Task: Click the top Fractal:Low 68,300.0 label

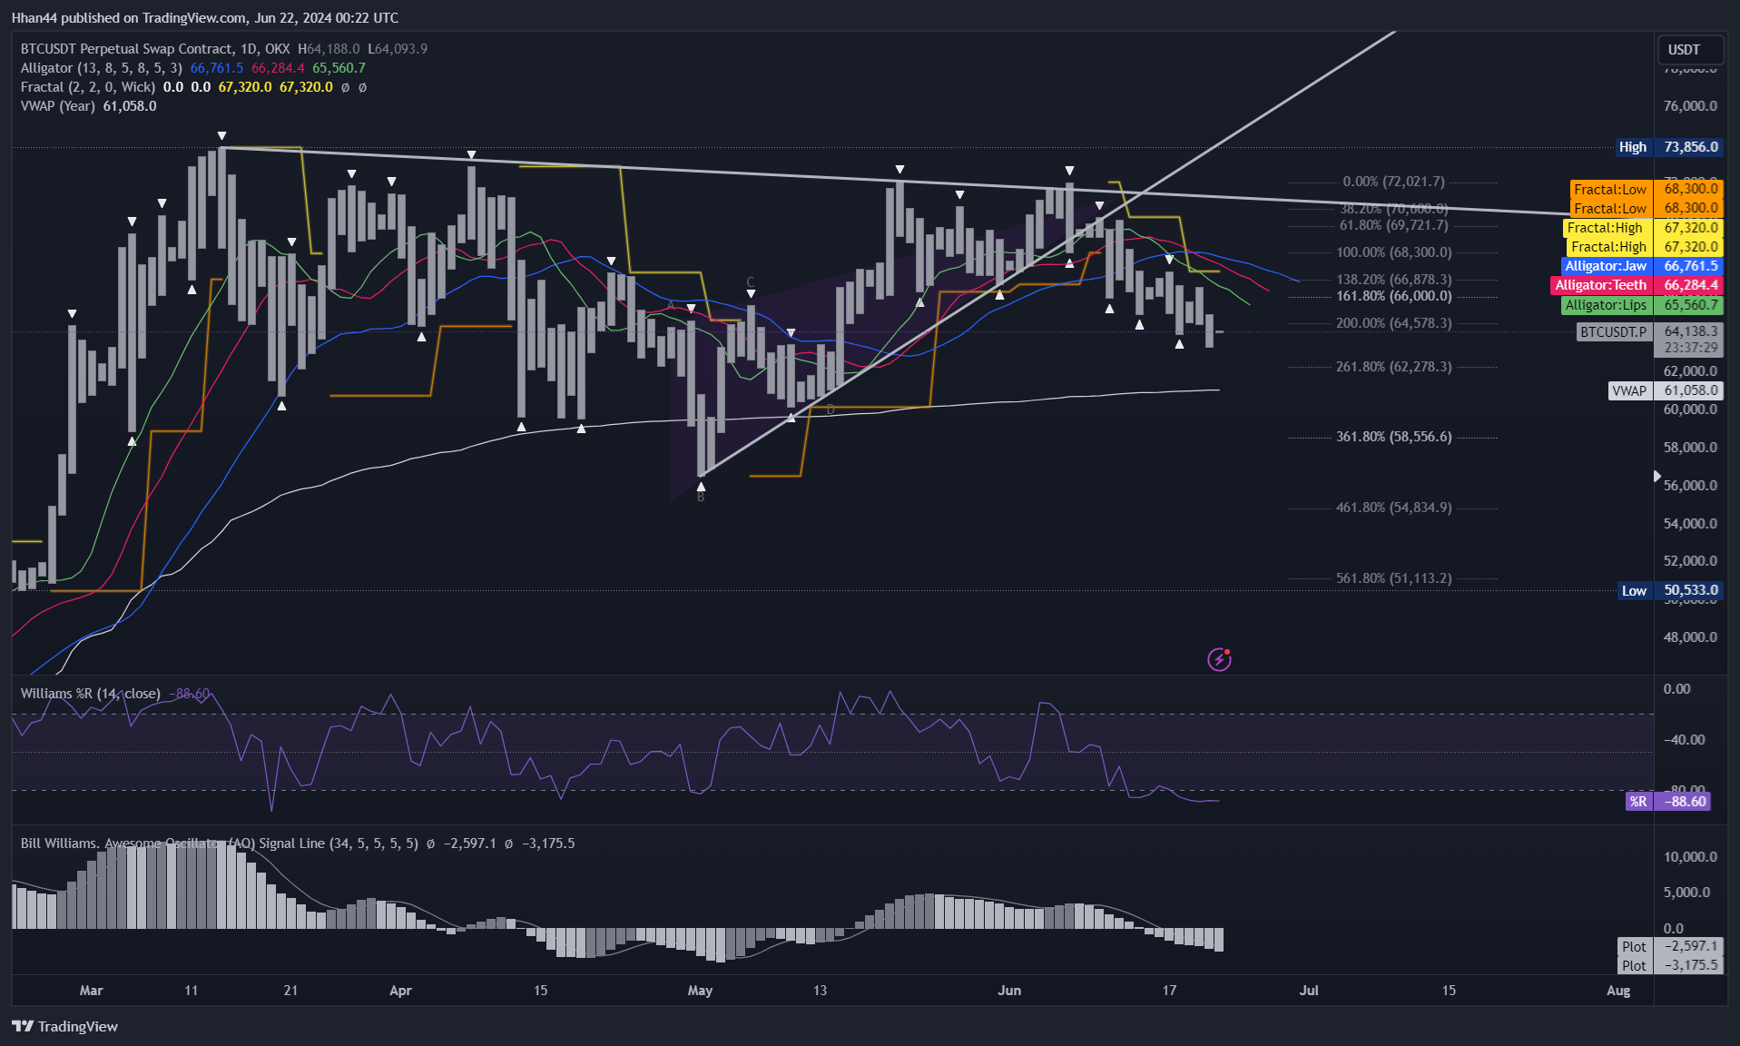Action: 1647,189
